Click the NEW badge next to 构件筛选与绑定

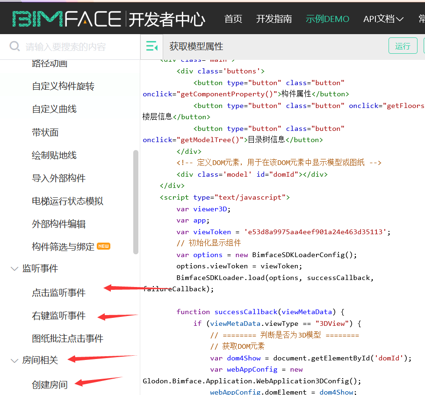[103, 246]
